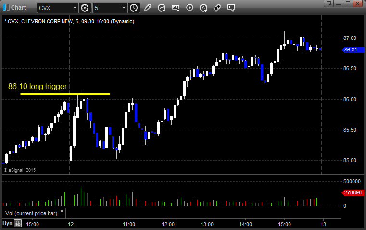Click the 86.00 price axis label

350,99
